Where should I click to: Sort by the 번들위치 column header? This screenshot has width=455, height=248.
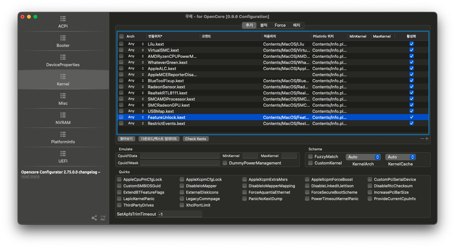pos(173,36)
